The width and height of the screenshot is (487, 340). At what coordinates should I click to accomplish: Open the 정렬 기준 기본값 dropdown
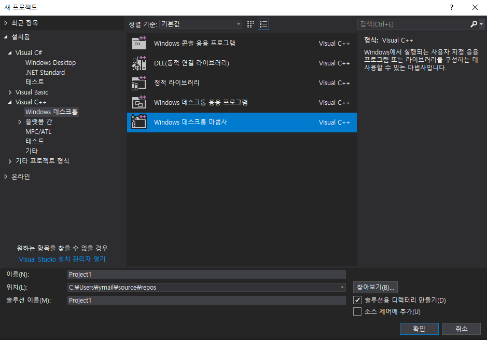[201, 24]
